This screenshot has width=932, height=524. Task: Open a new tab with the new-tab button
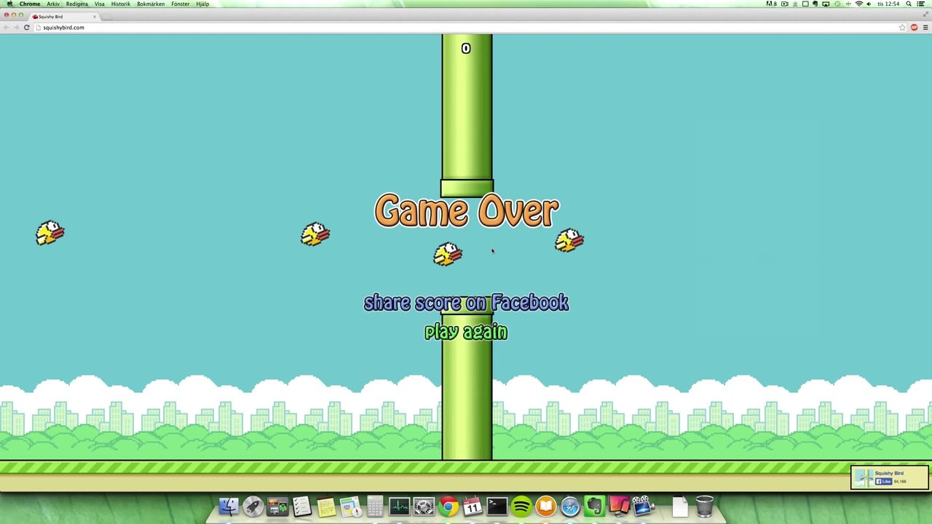coord(106,16)
